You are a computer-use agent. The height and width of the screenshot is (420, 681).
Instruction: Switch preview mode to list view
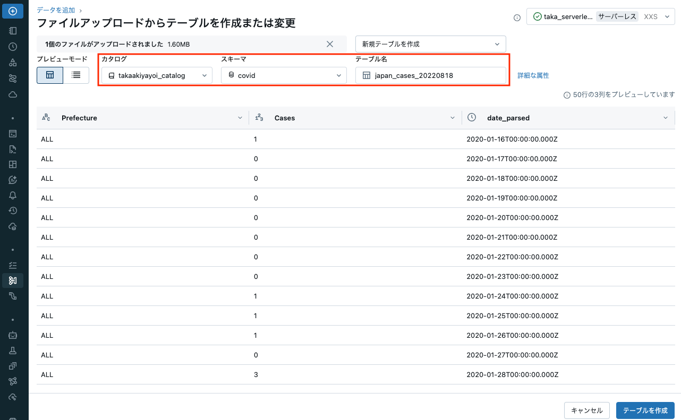tap(76, 75)
